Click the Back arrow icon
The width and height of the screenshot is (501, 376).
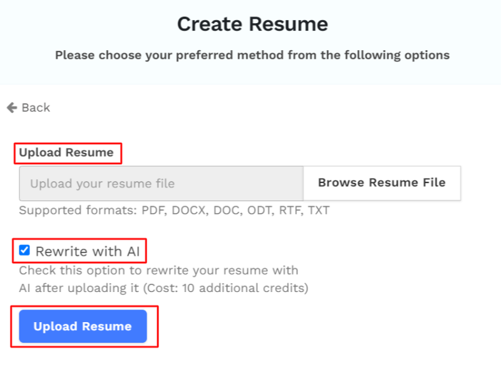click(x=12, y=108)
